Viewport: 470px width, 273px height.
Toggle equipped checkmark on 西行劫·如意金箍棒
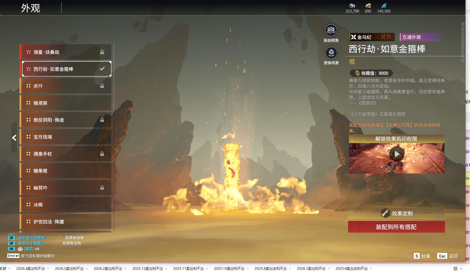[102, 69]
